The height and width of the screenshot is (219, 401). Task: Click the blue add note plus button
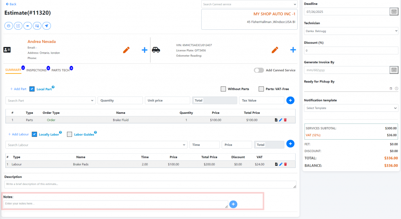[x=233, y=204]
